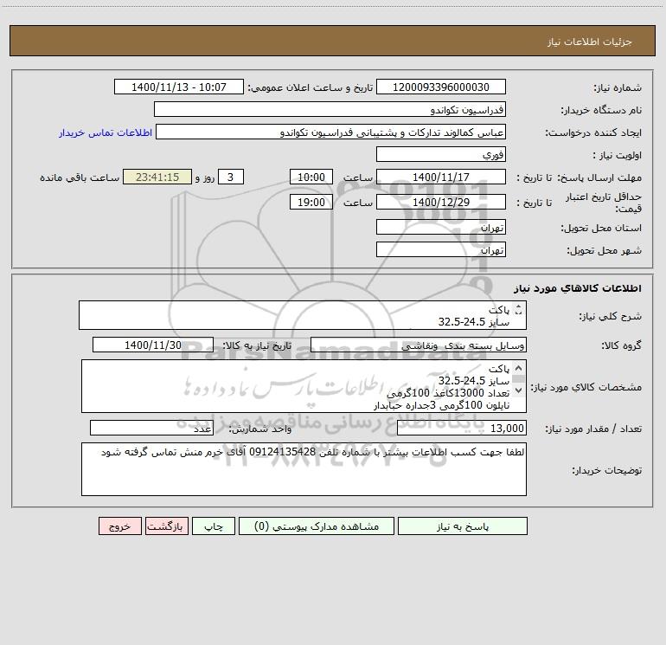
Task: Click the شماره نیاز label
Action: tap(618, 87)
